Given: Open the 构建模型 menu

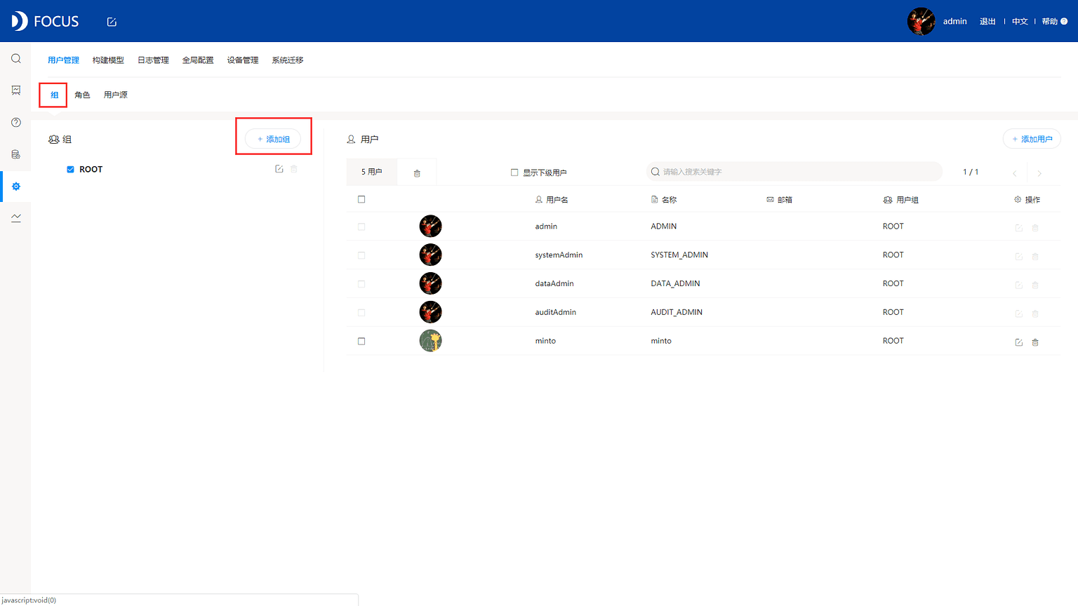Looking at the screenshot, I should coord(108,60).
